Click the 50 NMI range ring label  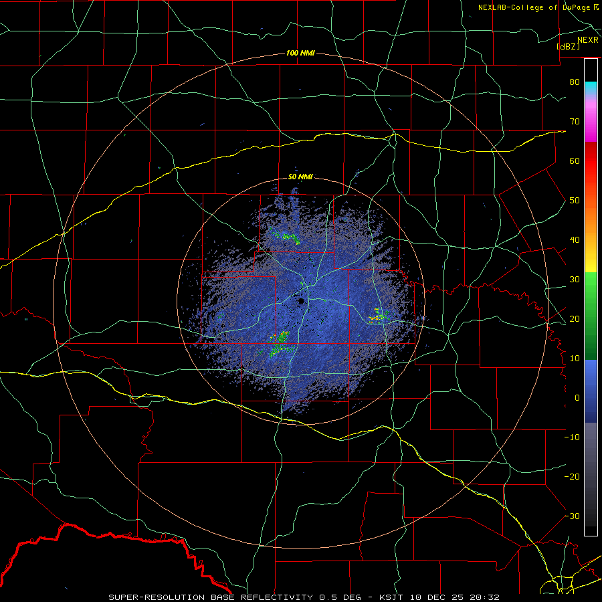[300, 177]
